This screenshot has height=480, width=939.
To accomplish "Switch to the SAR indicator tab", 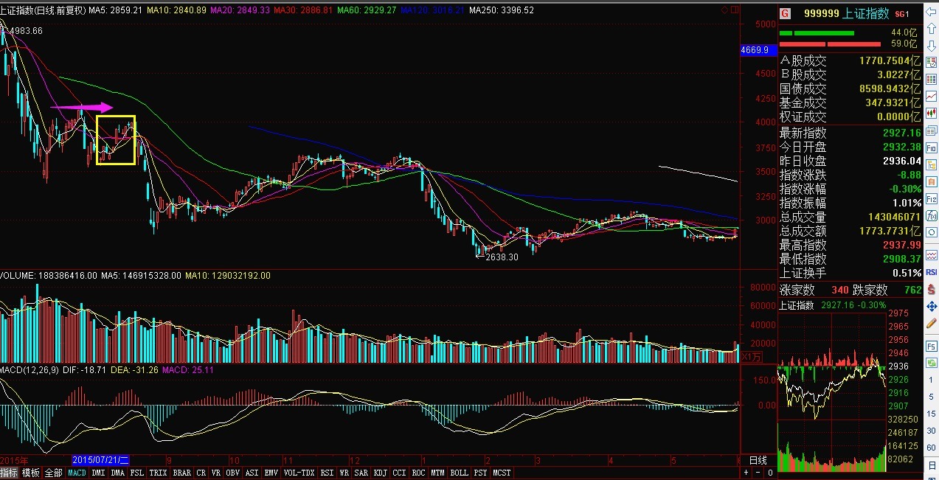I will 361,473.
